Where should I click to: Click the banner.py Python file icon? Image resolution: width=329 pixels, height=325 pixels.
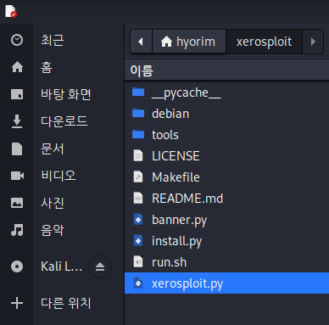click(x=138, y=219)
